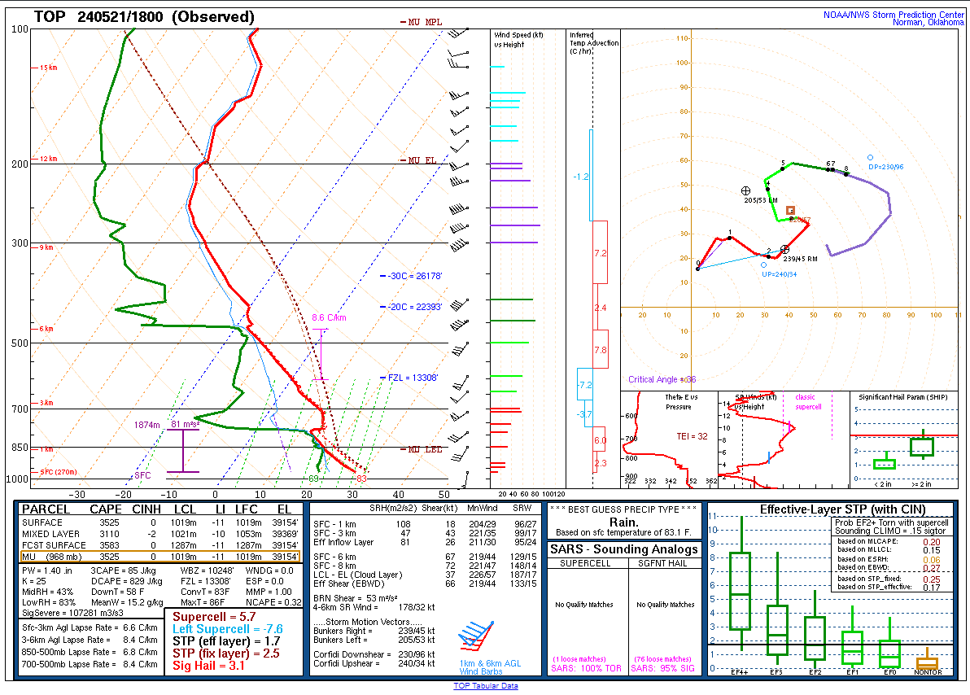
Task: Click the SGFNT HAIL column header in SARS
Action: (663, 563)
